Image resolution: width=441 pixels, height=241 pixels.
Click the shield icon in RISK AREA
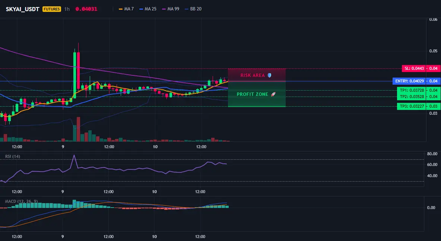pyautogui.click(x=269, y=75)
